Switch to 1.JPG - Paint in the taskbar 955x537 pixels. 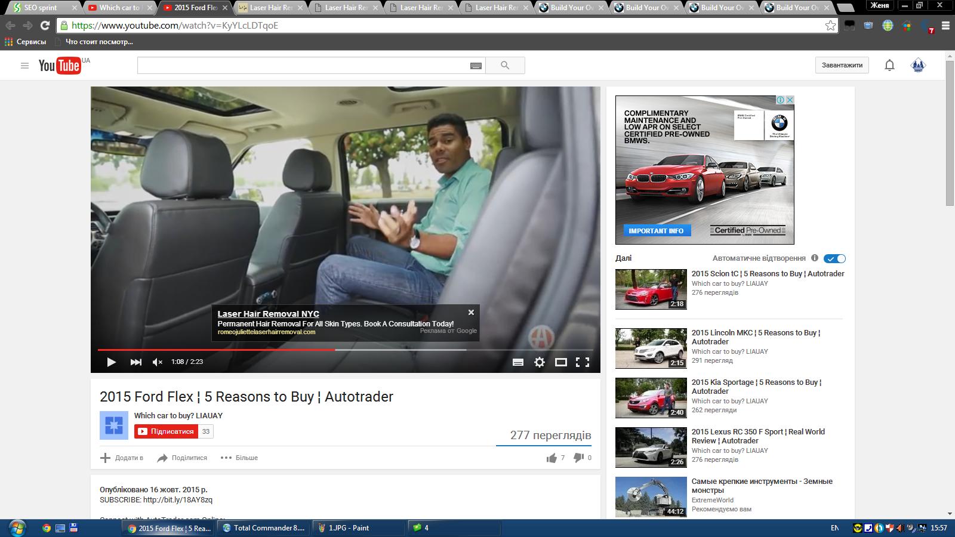pyautogui.click(x=358, y=528)
